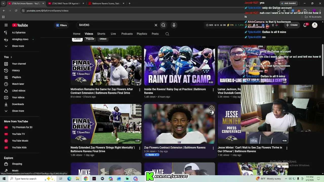Viewport: 324px width, 182px height.
Task: Focus the YouTube search field containing RAVENS
Action: pos(115,25)
